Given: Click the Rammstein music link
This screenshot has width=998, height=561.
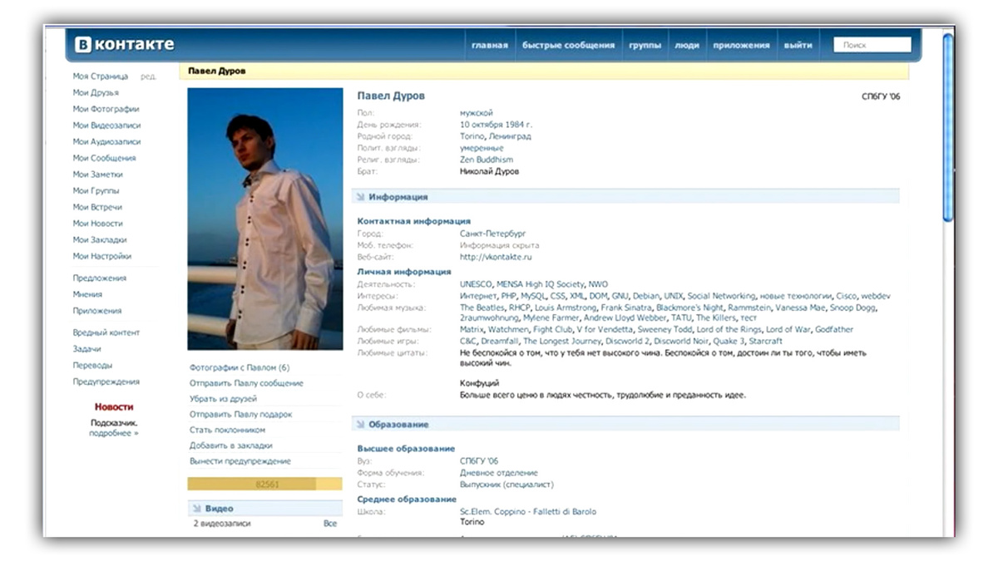Looking at the screenshot, I should click(750, 308).
